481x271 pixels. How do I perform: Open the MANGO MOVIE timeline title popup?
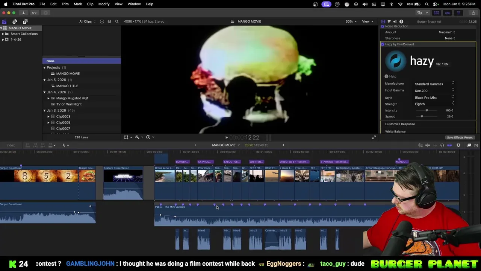pos(226,145)
